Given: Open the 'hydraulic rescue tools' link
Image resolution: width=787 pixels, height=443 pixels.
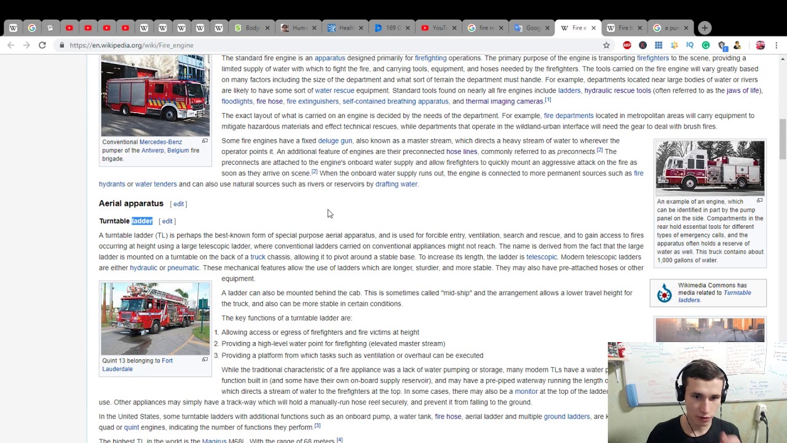Looking at the screenshot, I should click(x=617, y=90).
